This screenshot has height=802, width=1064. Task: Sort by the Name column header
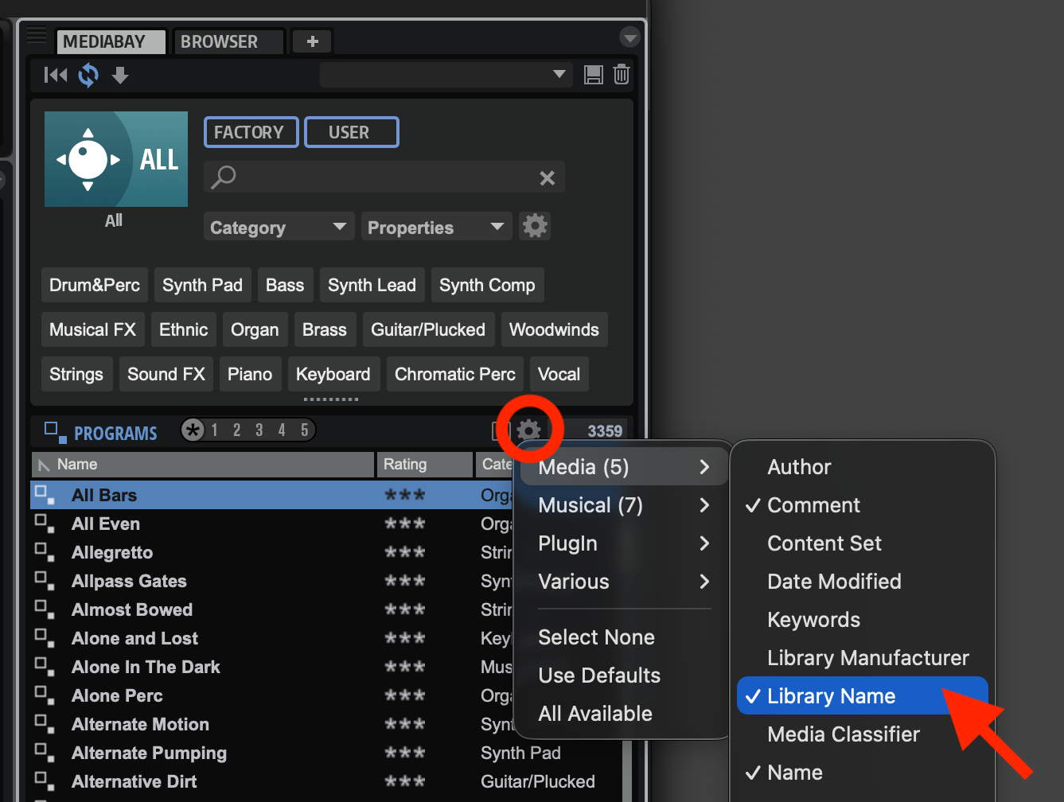click(203, 464)
